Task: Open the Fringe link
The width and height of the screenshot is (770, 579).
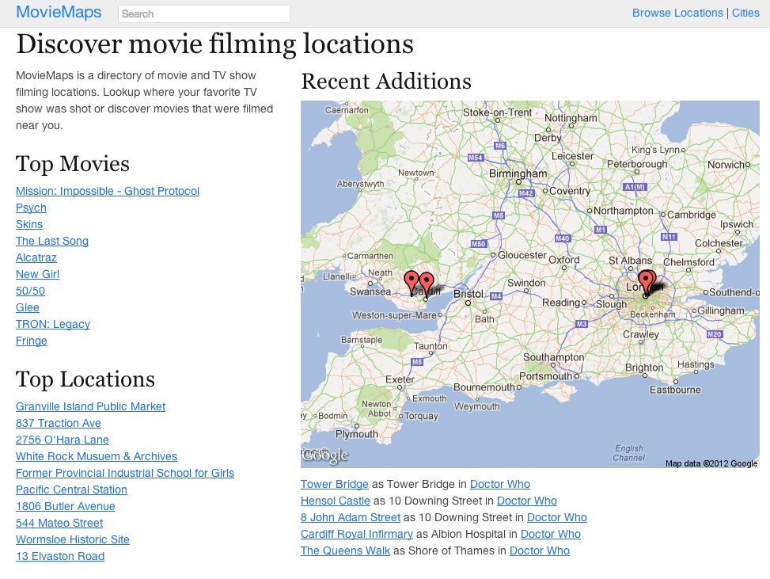Action: coord(32,341)
